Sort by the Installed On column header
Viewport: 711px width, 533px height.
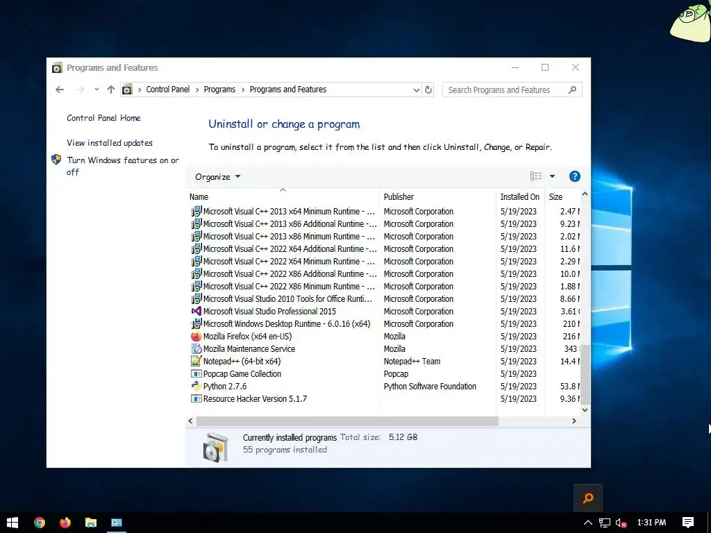coord(520,196)
